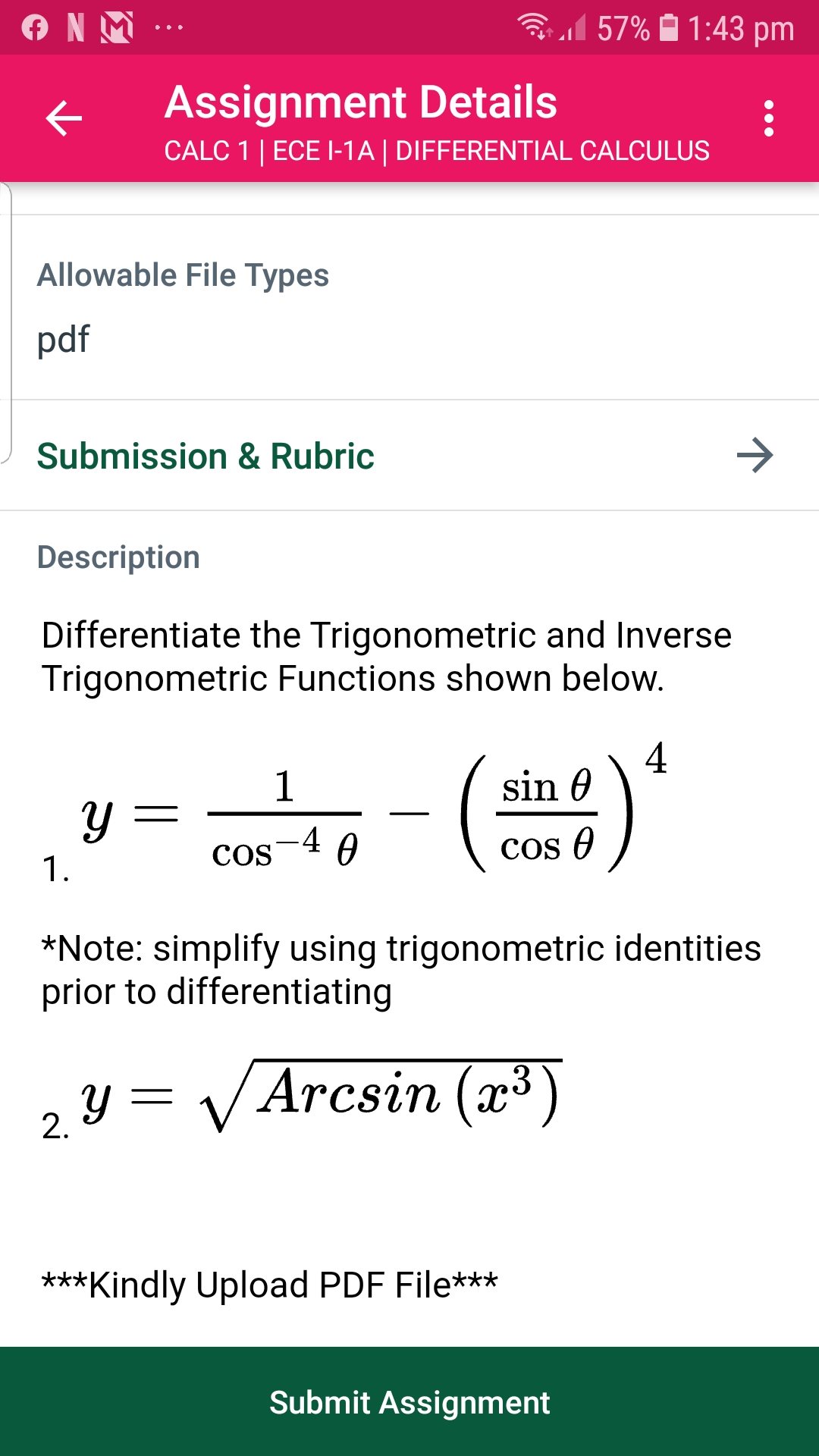
Task: Open the Submission & Rubric section
Action: [x=205, y=455]
